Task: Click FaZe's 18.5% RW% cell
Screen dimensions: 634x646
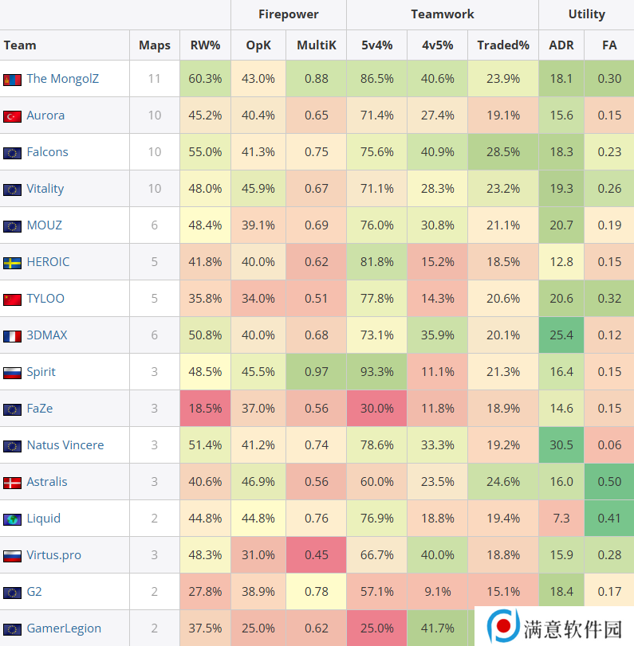Action: pos(206,409)
